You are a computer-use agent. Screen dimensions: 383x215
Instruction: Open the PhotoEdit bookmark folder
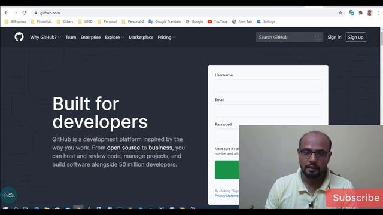(x=41, y=21)
